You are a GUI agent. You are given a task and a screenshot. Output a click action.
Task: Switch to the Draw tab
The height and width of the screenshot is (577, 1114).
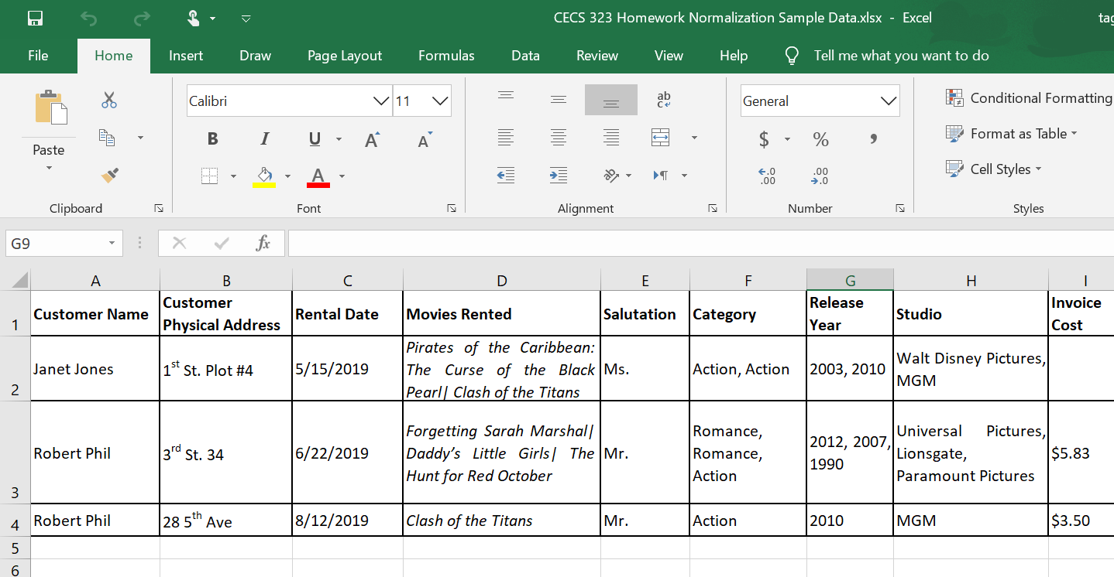(255, 56)
